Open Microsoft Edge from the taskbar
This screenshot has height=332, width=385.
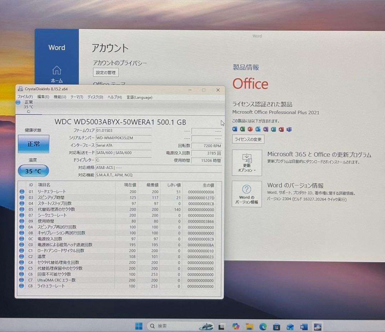263,326
